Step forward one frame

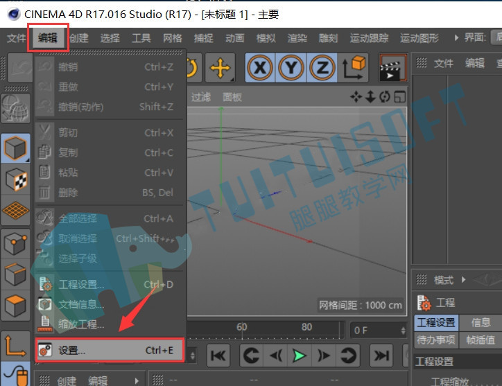324,356
